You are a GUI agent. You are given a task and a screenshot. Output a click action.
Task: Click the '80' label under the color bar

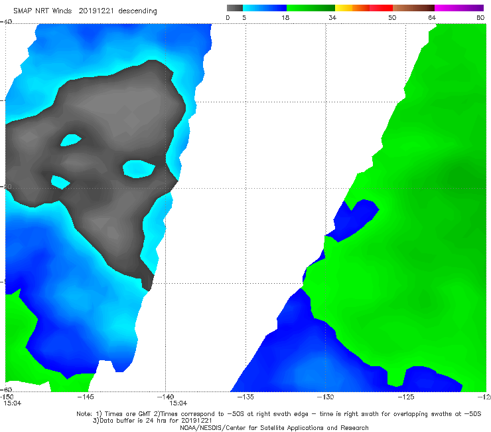click(480, 18)
